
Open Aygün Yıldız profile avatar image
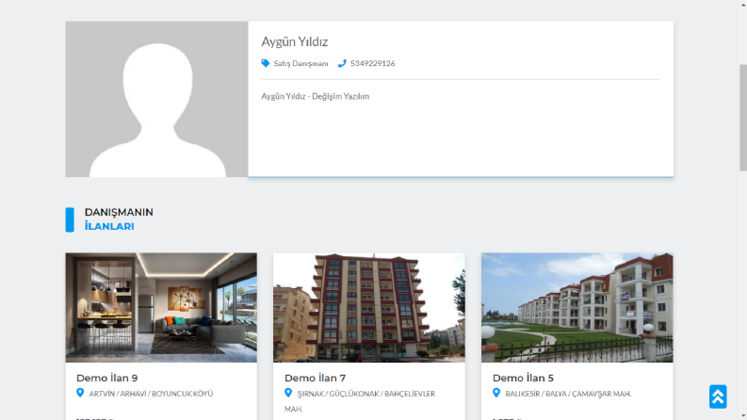[x=156, y=99]
